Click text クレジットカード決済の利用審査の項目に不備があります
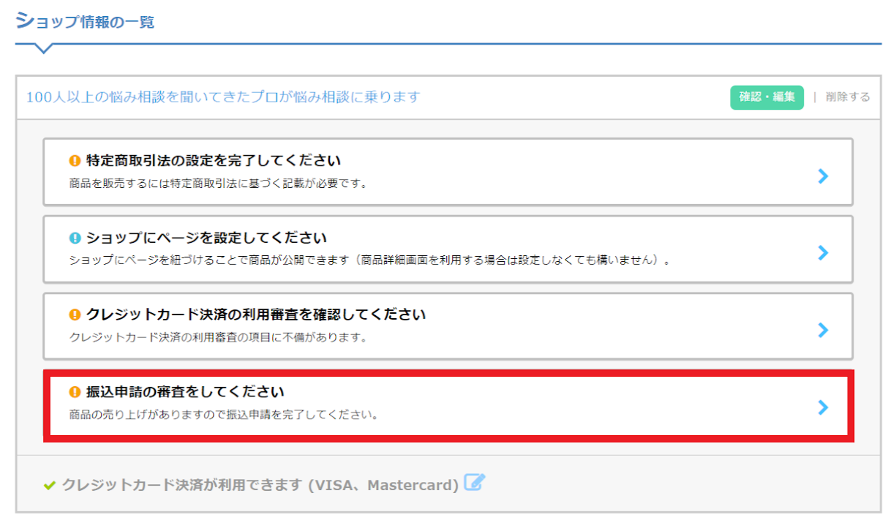This screenshot has height=523, width=896. coord(217,338)
